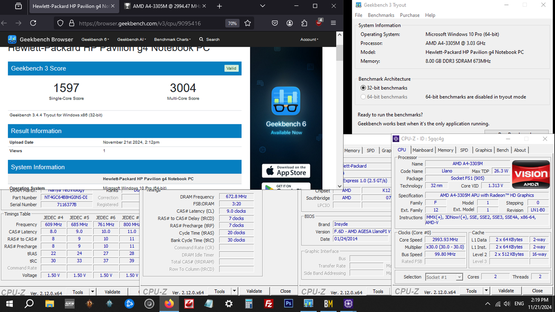Click scroll down arrow on webpage scrollbar

pyautogui.click(x=340, y=186)
